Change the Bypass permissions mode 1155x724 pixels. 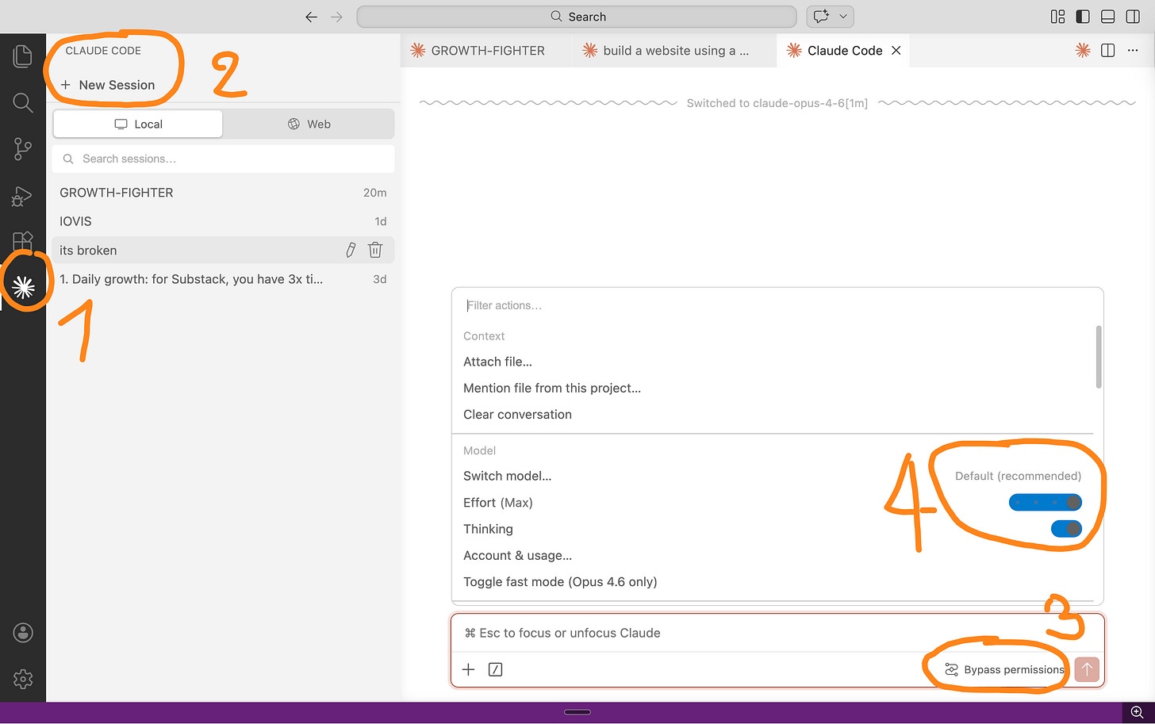[1003, 669]
